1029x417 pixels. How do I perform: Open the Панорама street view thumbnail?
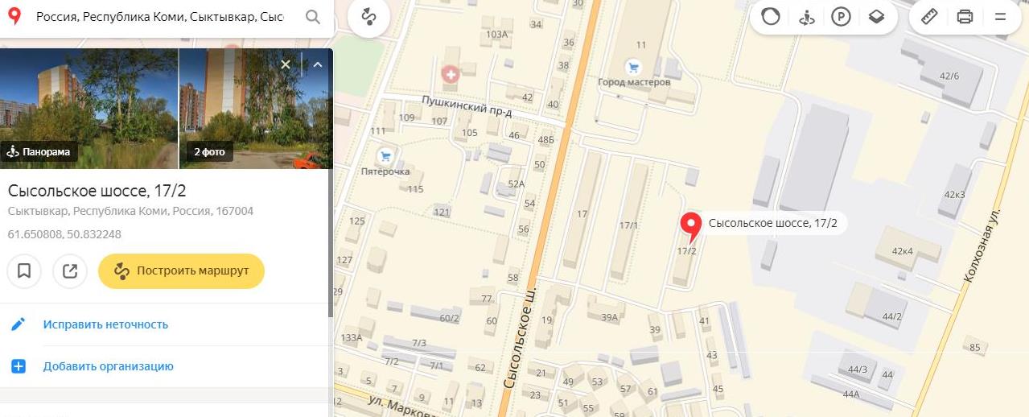[x=88, y=109]
